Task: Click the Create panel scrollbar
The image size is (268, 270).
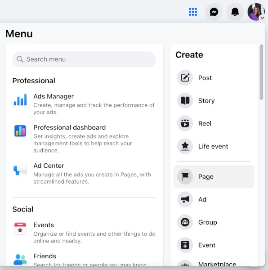Action: coord(261,72)
